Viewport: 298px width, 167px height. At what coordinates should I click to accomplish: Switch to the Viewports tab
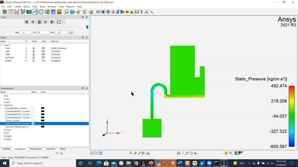tap(51, 149)
